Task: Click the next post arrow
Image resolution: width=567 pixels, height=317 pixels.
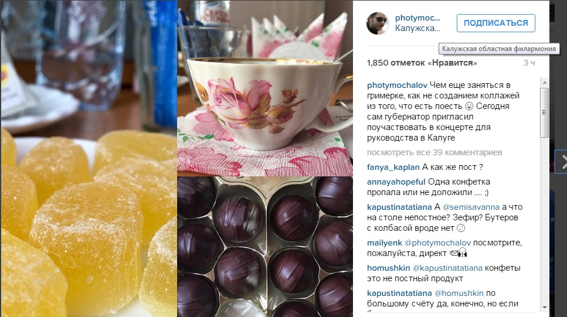Action: pyautogui.click(x=562, y=162)
